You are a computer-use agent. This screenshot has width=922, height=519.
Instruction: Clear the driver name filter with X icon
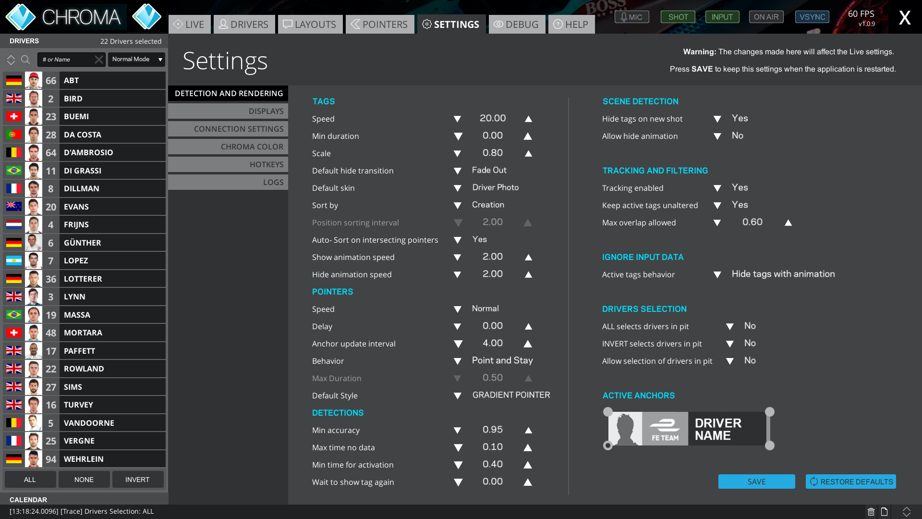98,60
